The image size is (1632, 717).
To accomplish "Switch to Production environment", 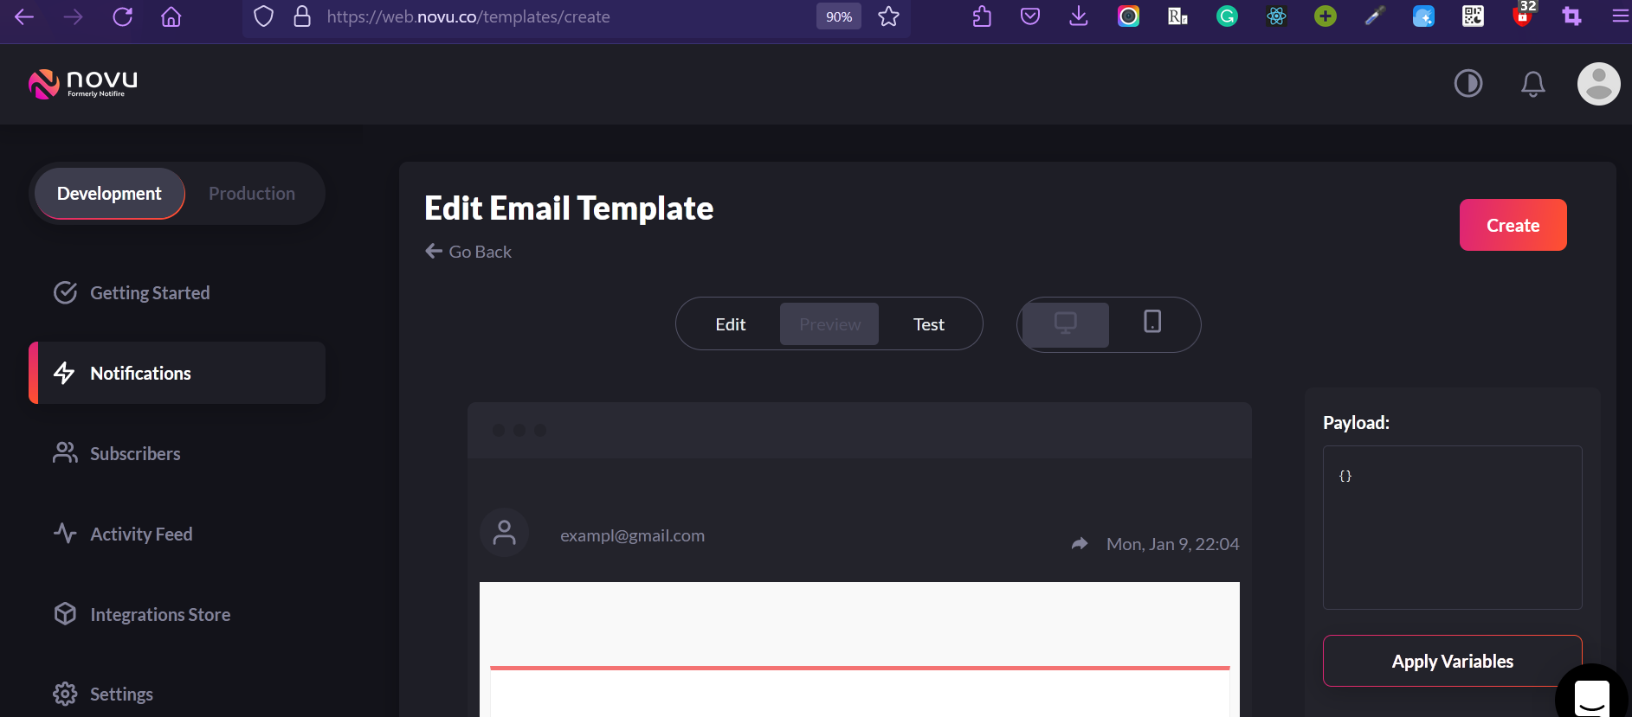I will tap(252, 194).
